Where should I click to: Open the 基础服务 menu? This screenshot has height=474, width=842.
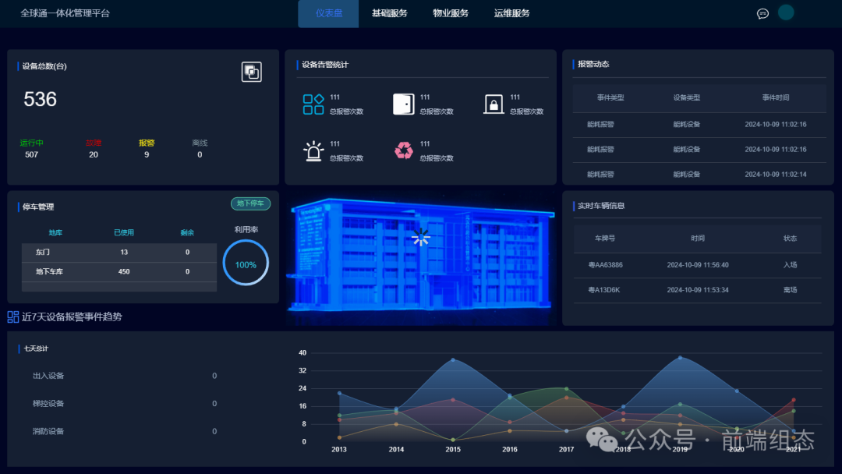coord(389,13)
